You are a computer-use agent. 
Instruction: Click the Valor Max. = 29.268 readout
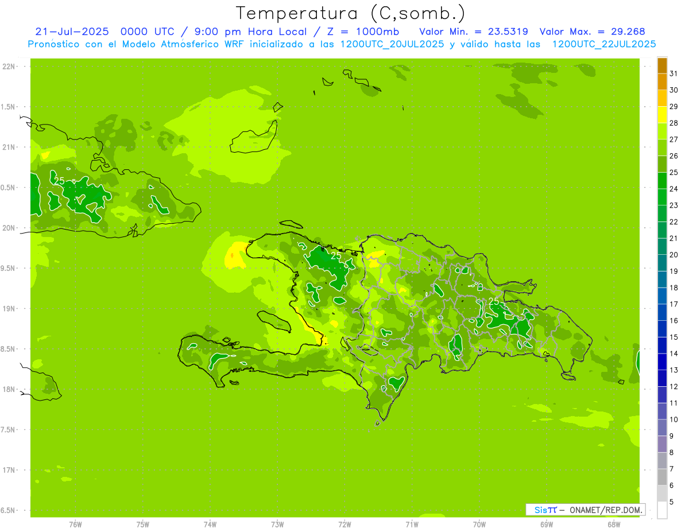point(593,32)
